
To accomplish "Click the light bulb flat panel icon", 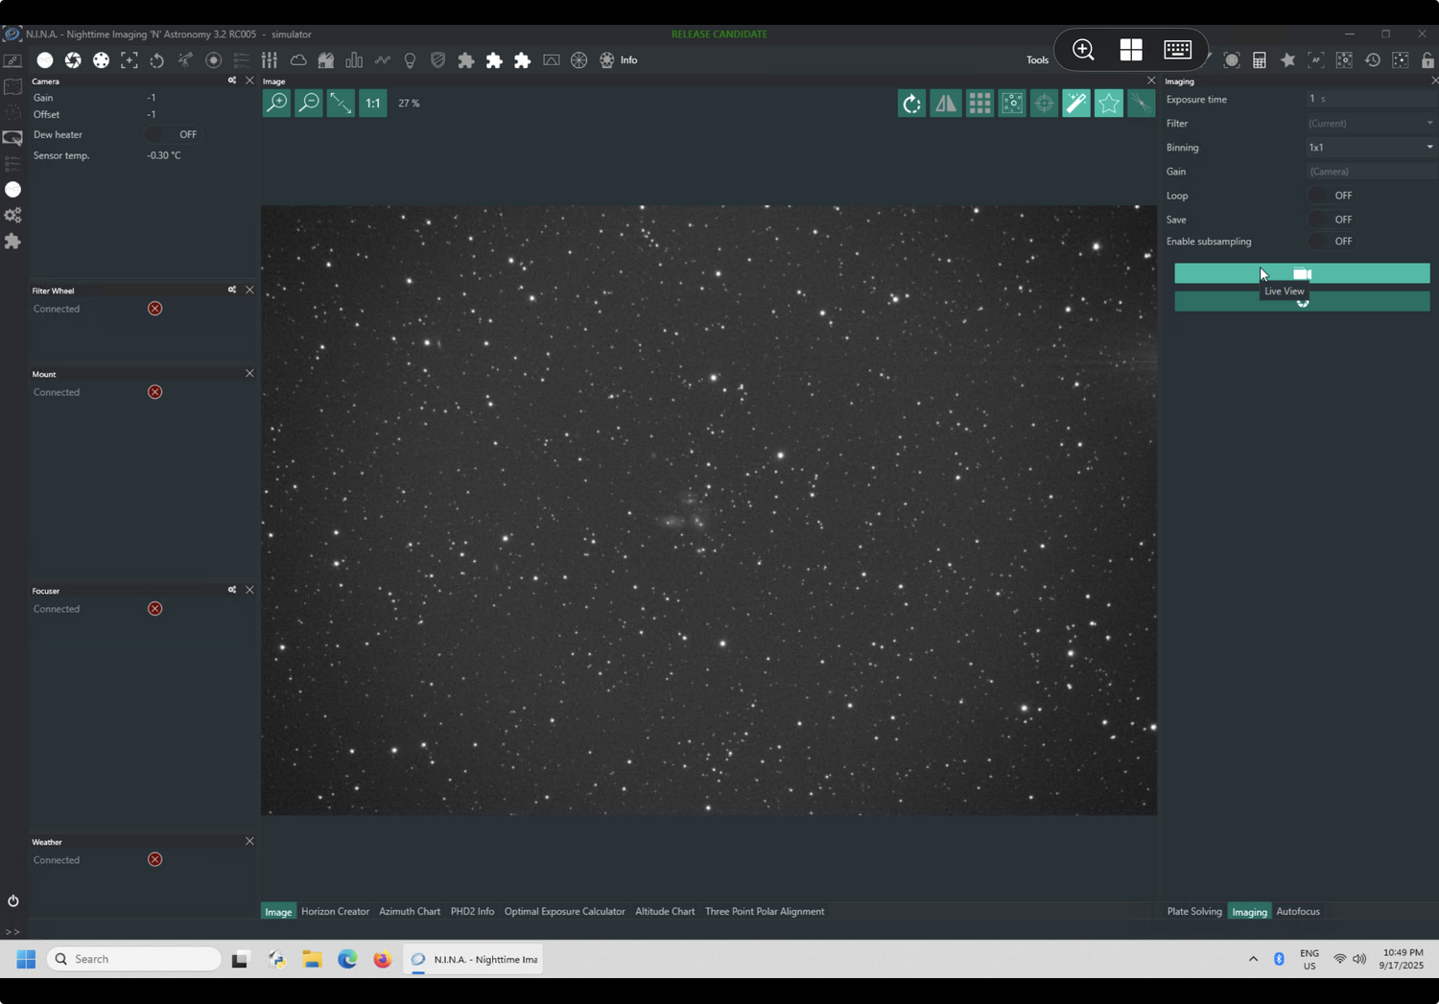I will tap(410, 59).
